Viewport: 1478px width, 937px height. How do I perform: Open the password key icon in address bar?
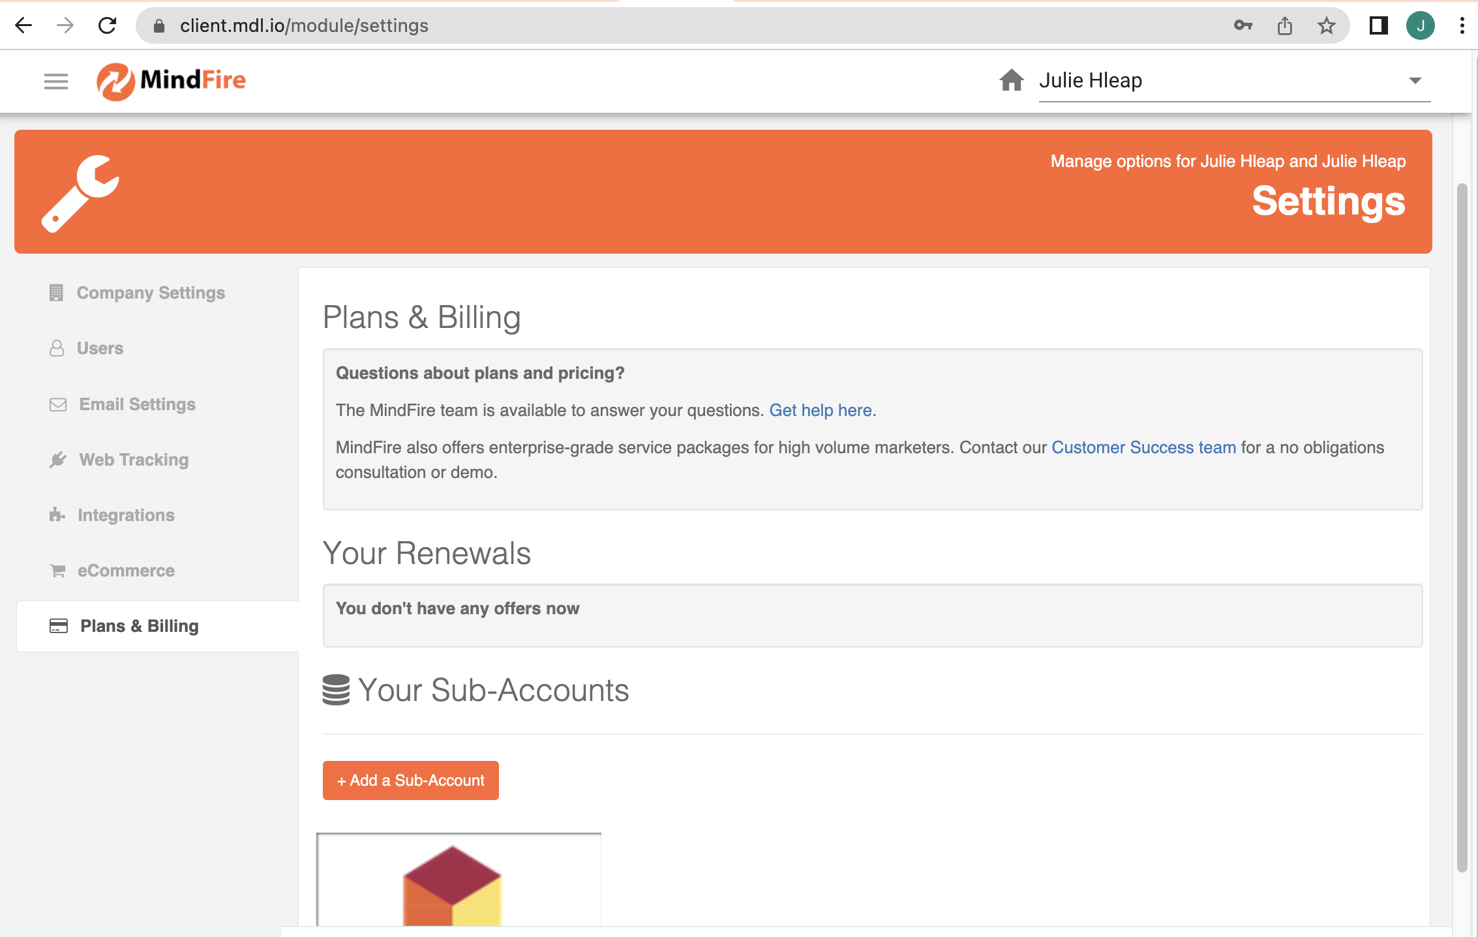click(x=1243, y=26)
